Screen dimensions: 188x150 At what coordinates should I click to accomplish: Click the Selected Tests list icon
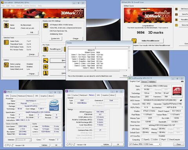click(x=6, y=42)
